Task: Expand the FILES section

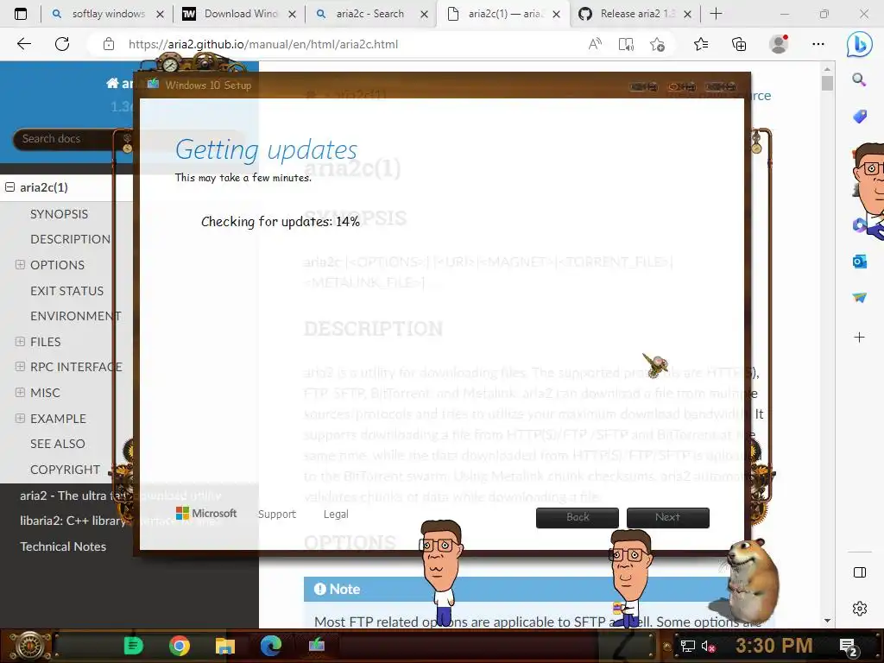Action: pos(21,341)
